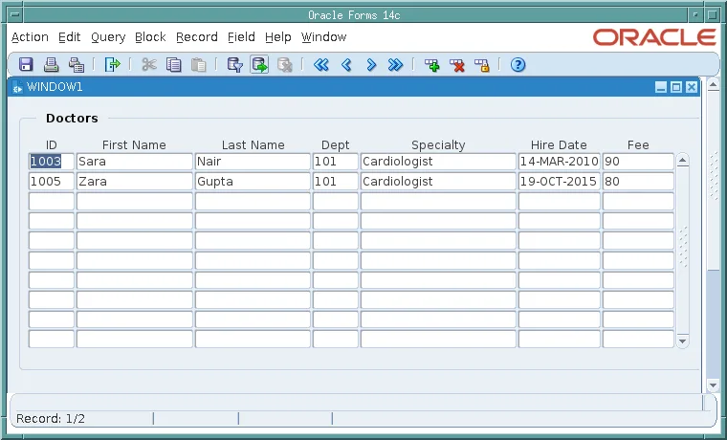This screenshot has width=727, height=440.
Task: Click ID field containing 1003
Action: [52, 162]
